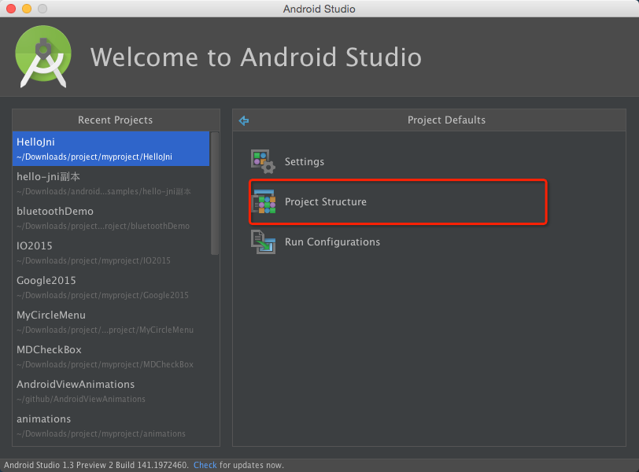Image resolution: width=639 pixels, height=472 pixels.
Task: Open the MyCircleMenu recent project
Action: 111,322
